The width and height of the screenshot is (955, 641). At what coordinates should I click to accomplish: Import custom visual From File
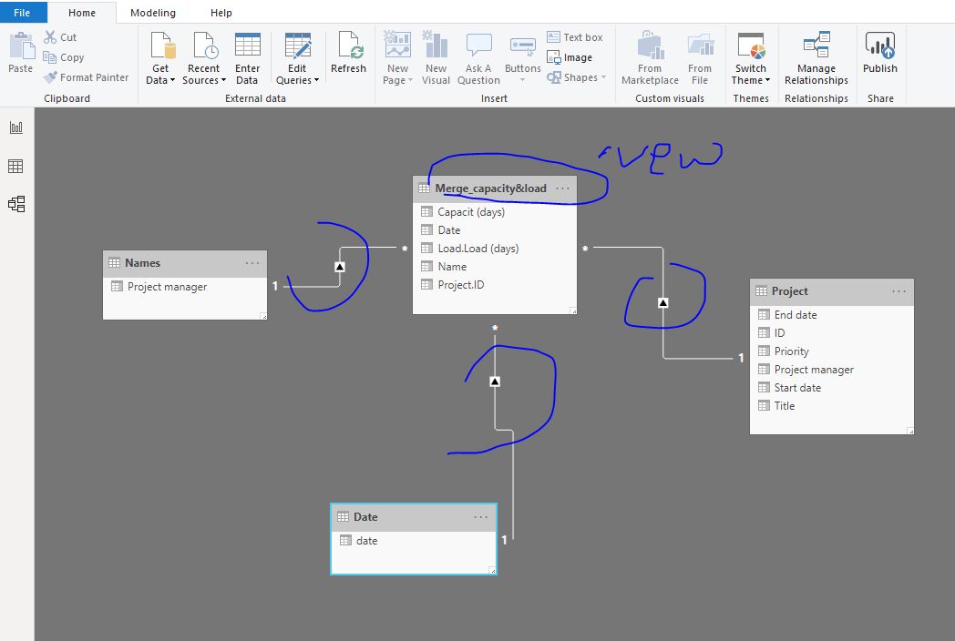tap(700, 58)
